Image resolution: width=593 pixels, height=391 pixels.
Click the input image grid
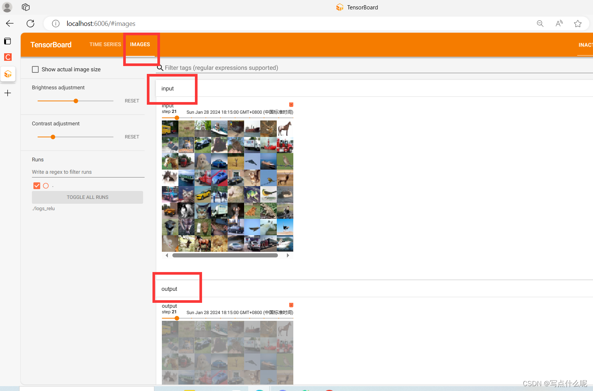click(228, 186)
